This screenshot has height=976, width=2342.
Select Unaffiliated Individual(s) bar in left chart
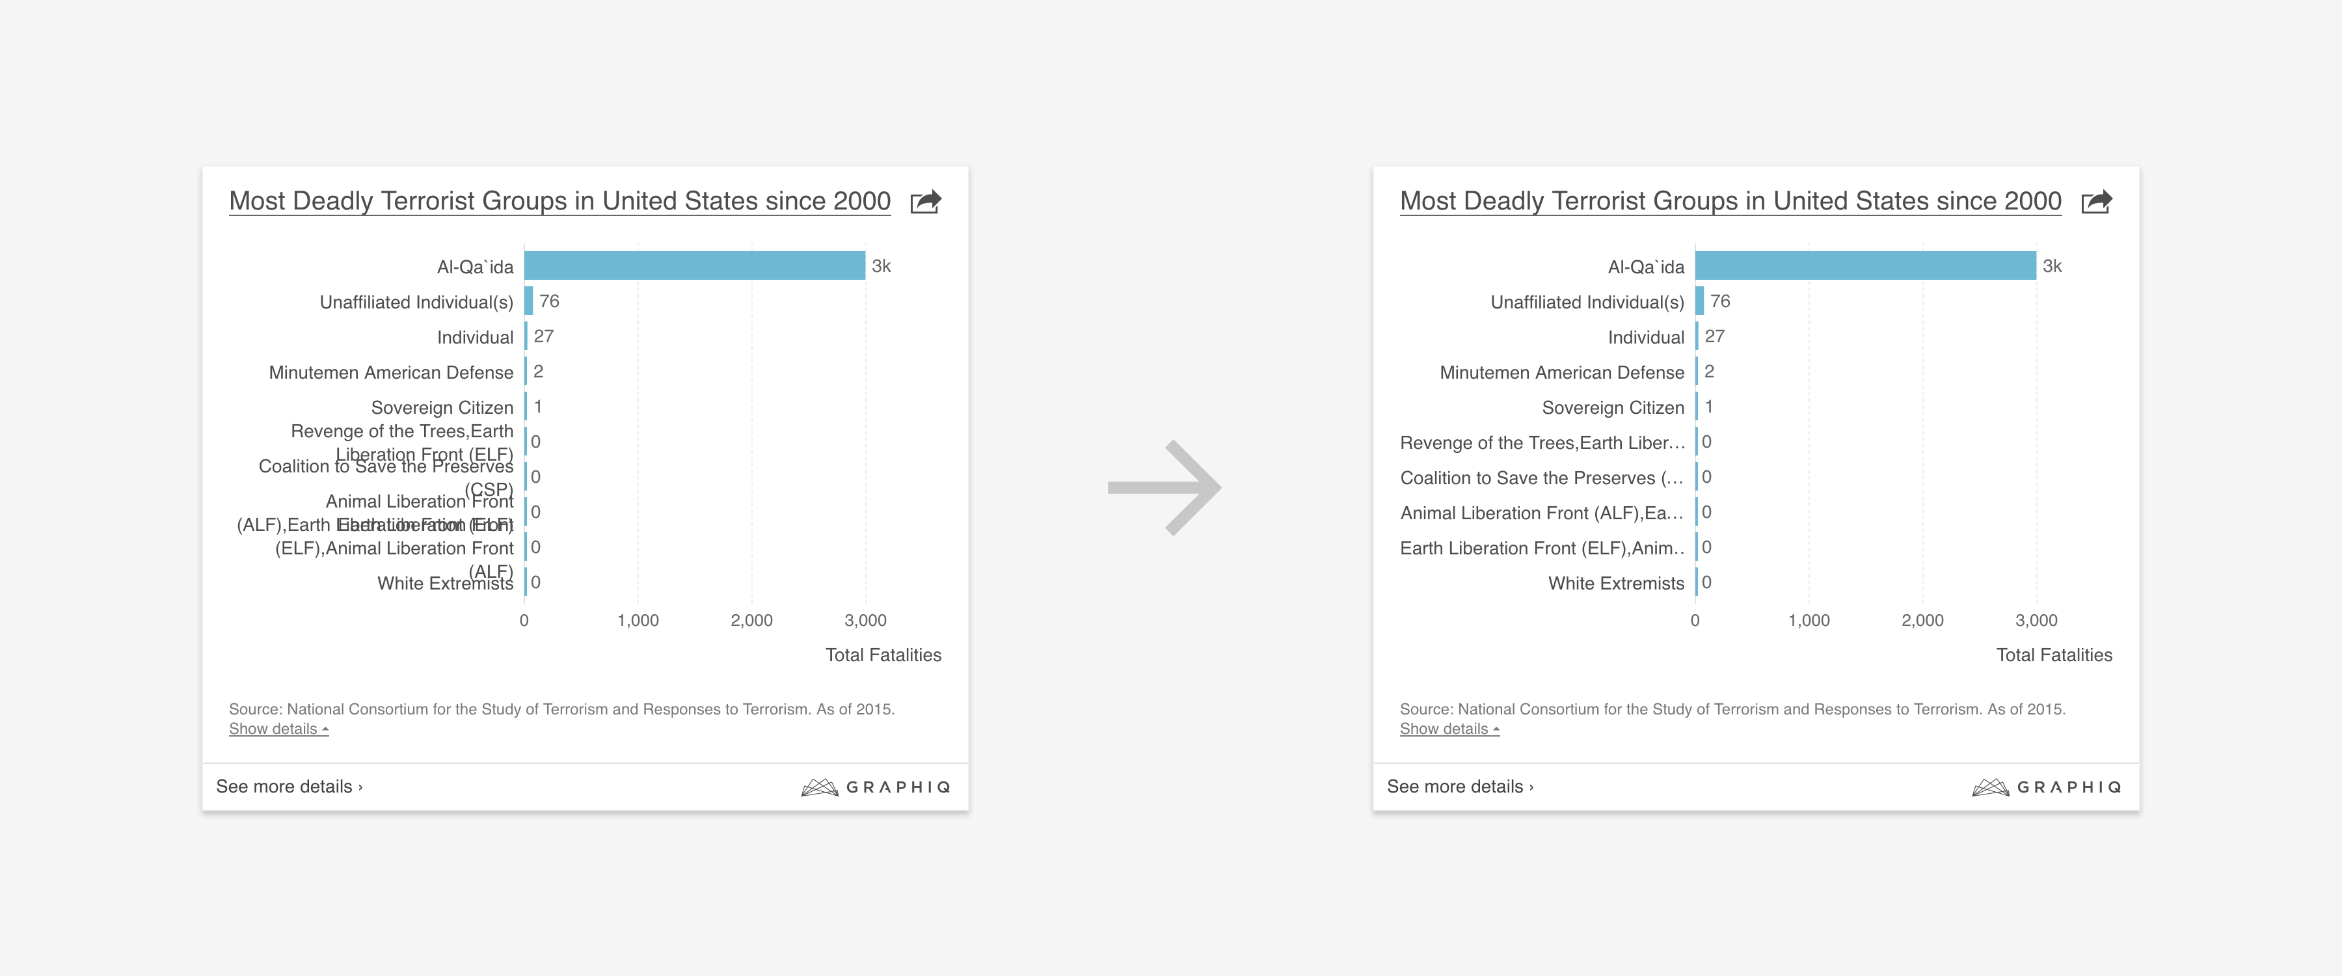(528, 301)
